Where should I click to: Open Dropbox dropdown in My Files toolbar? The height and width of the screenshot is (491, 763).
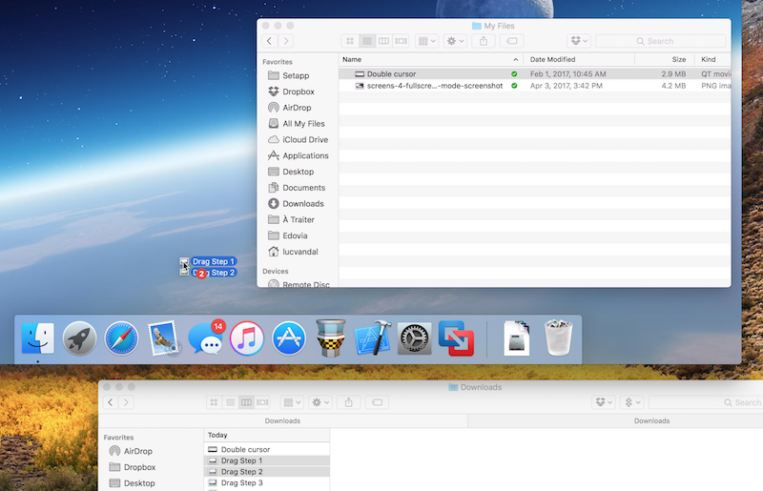tap(579, 41)
